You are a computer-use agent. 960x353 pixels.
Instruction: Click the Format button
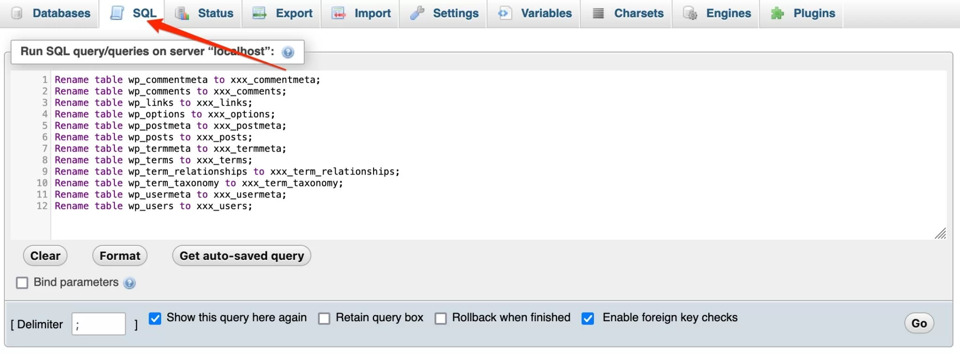[120, 256]
